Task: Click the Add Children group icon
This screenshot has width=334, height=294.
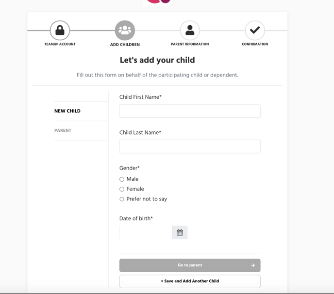Action: pyautogui.click(x=125, y=31)
